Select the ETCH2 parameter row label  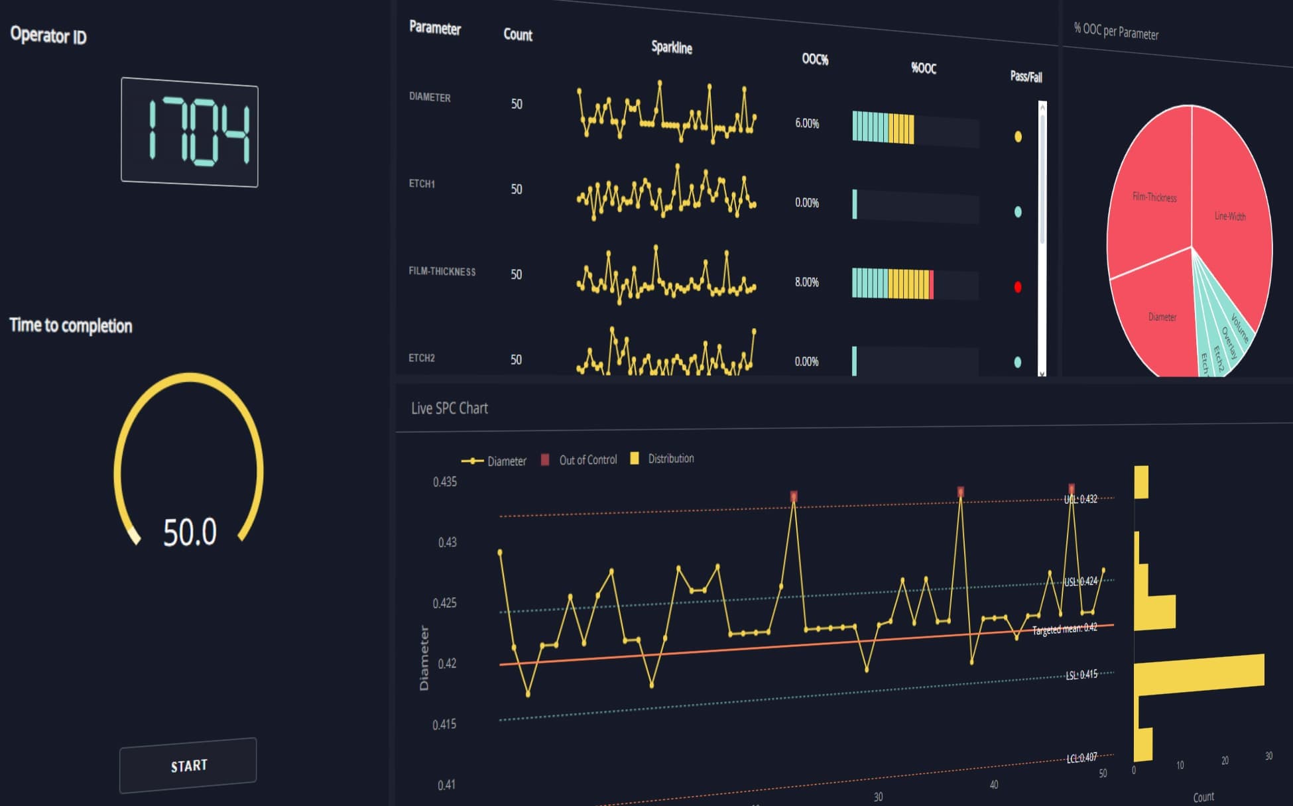pos(422,358)
